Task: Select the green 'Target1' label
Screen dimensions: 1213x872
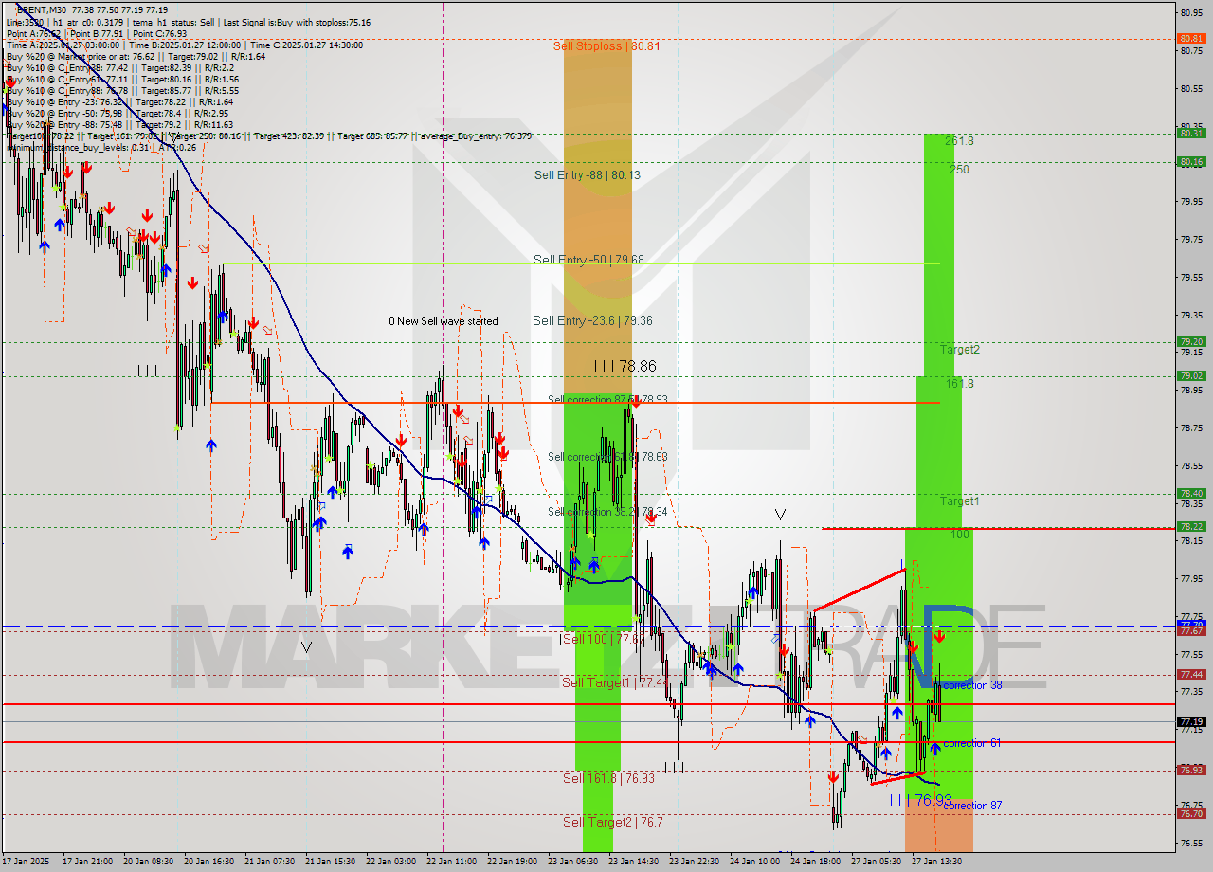Action: pyautogui.click(x=960, y=500)
